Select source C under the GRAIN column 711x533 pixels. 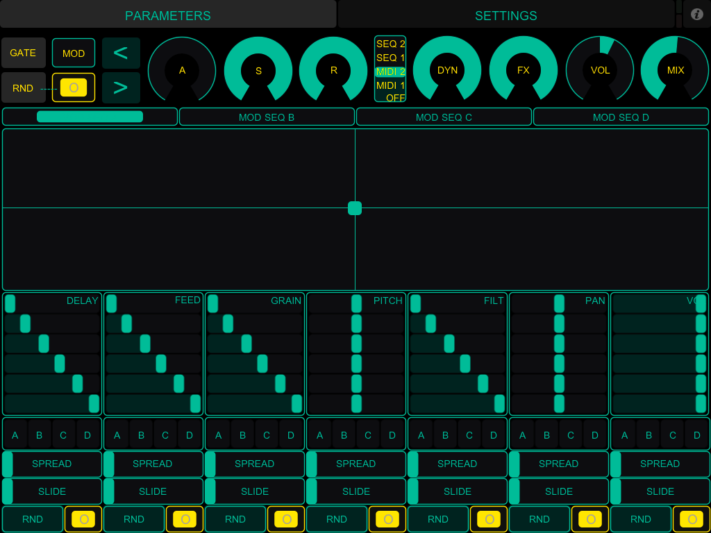click(267, 436)
